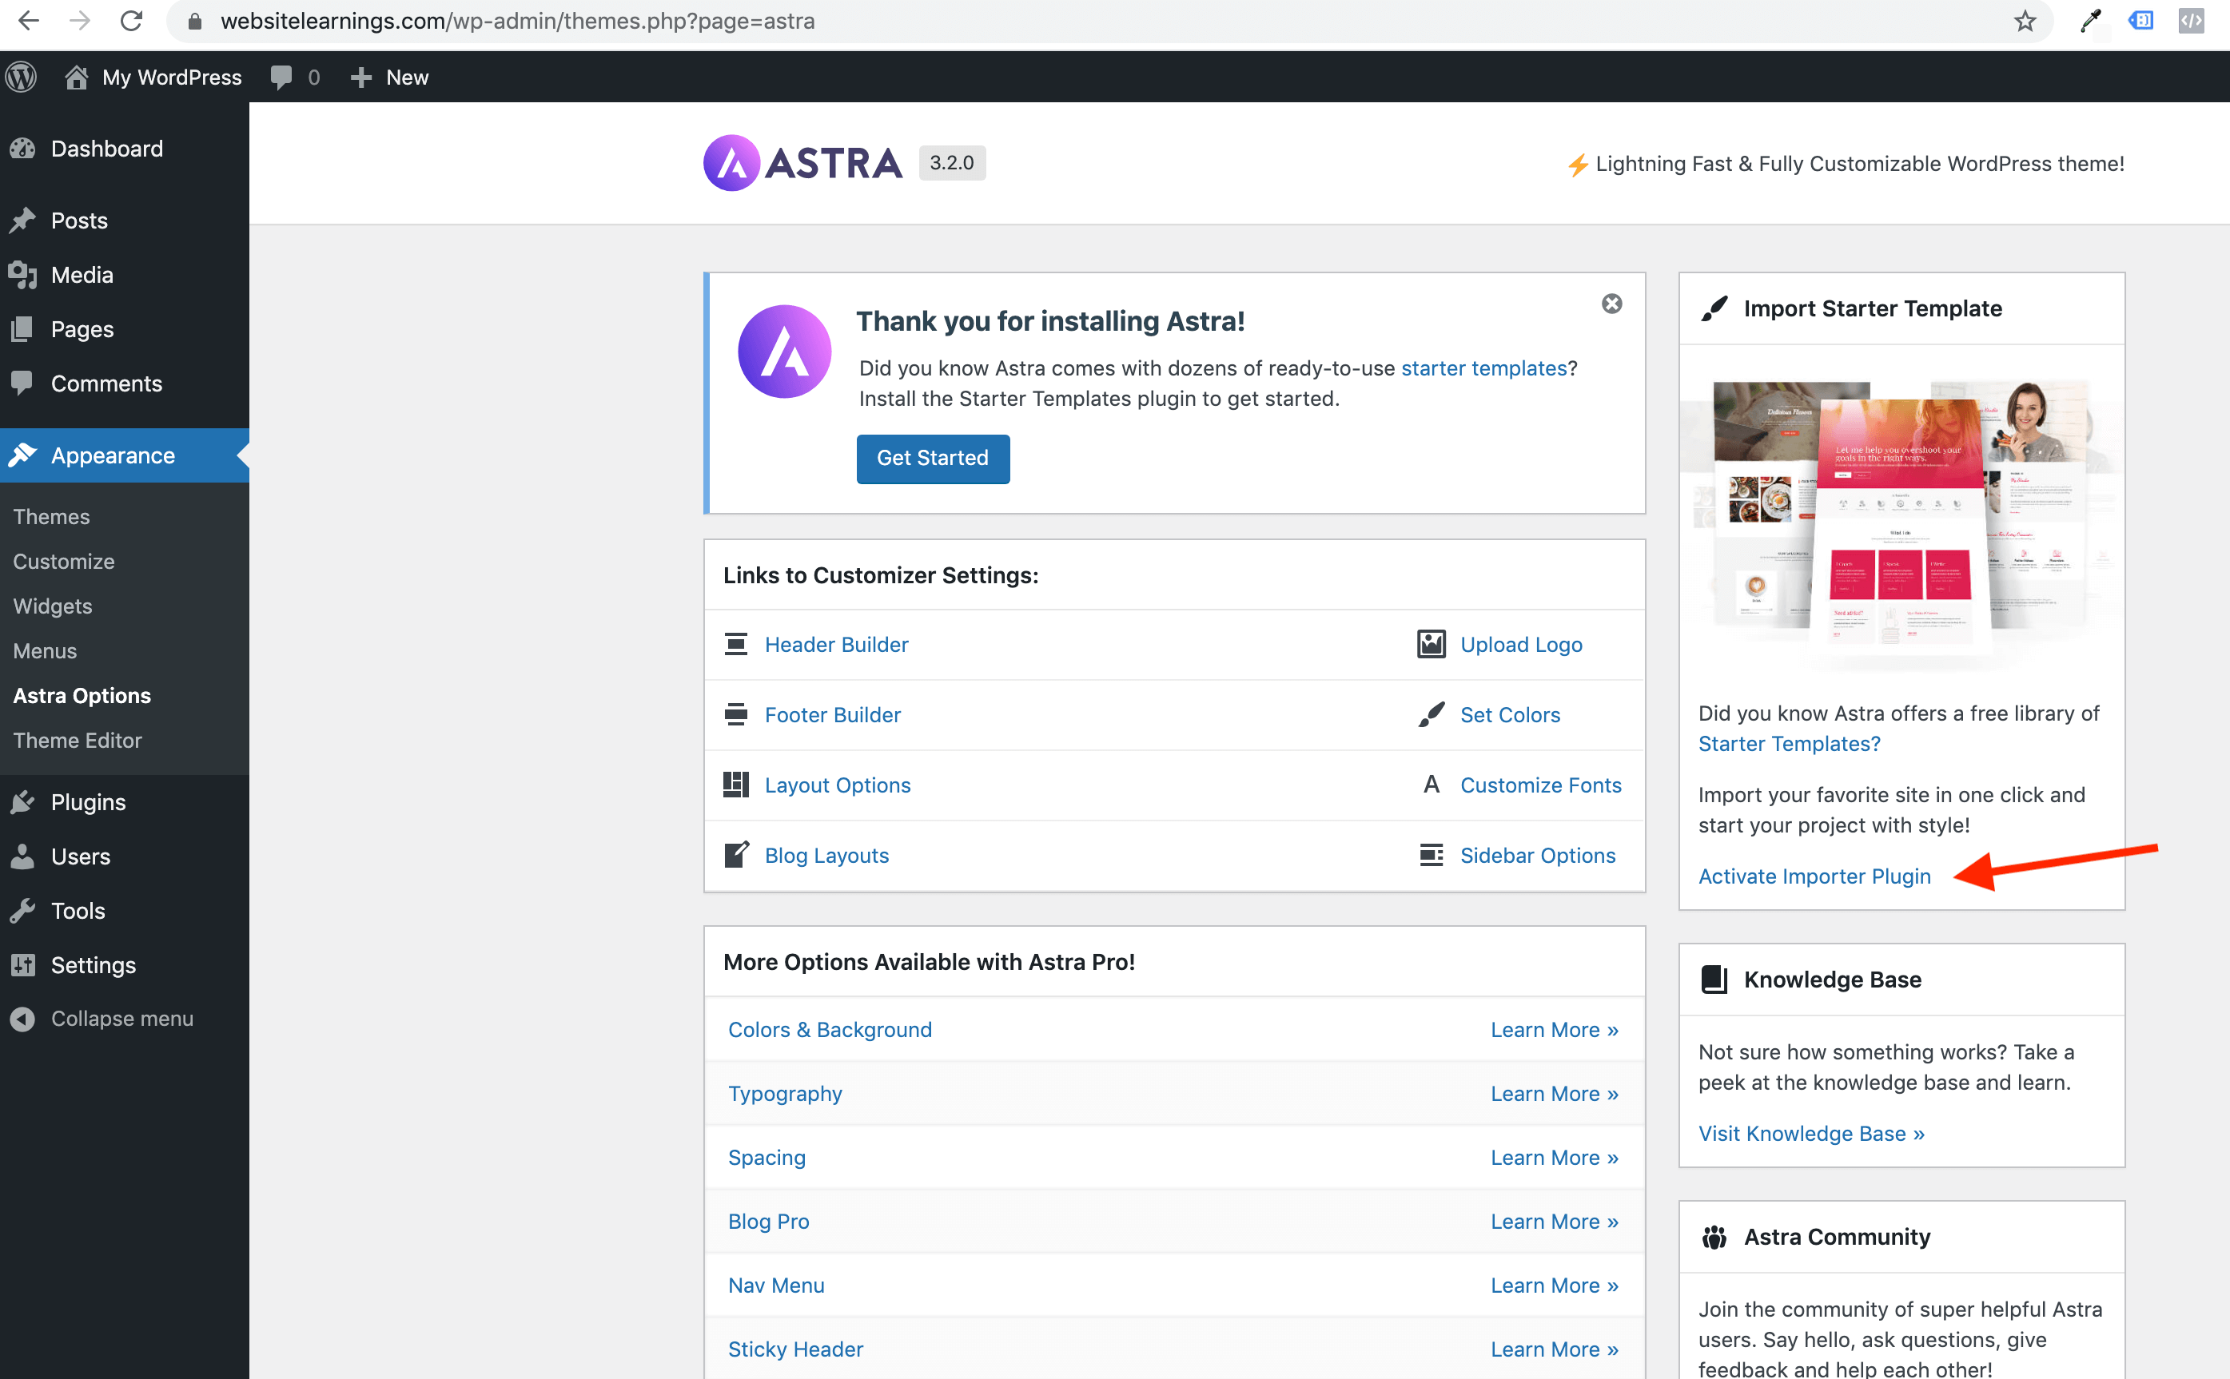Click Learn More for Spacing

point(1555,1158)
